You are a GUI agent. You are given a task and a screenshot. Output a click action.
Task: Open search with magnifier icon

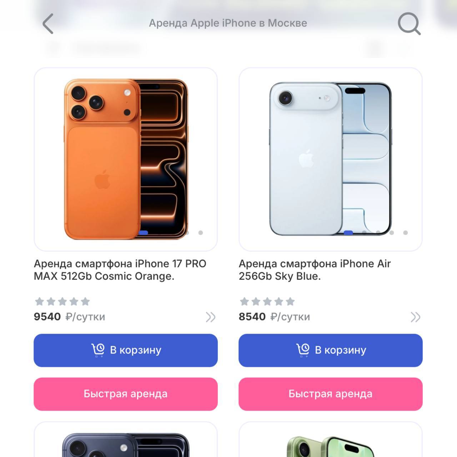tap(409, 24)
